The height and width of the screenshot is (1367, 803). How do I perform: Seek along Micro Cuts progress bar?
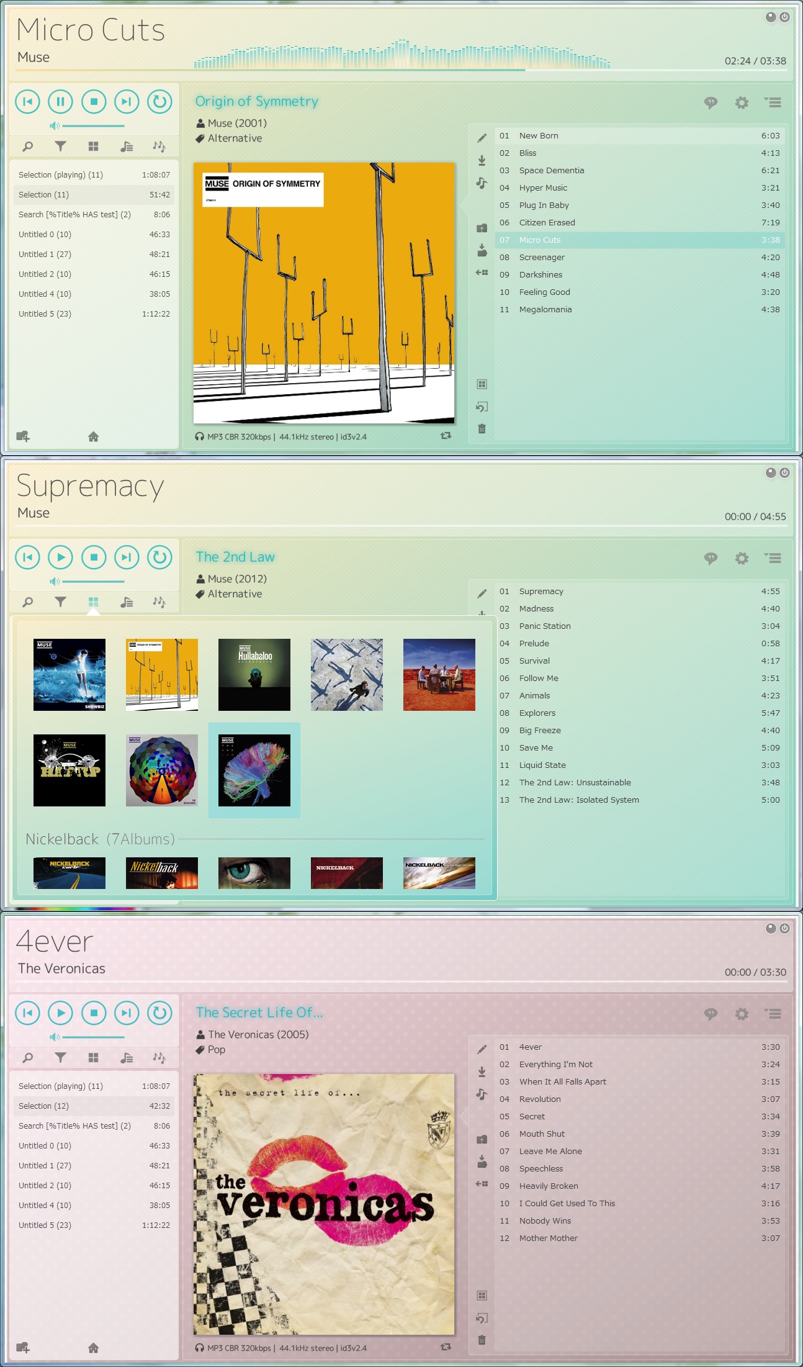coord(401,70)
